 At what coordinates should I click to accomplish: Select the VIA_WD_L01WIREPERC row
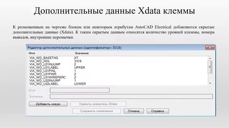[x=118, y=77]
